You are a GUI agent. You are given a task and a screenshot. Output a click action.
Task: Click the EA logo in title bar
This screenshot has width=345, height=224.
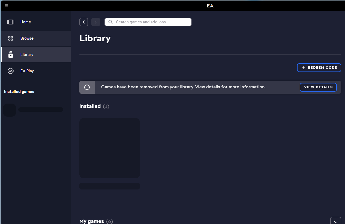click(x=210, y=6)
